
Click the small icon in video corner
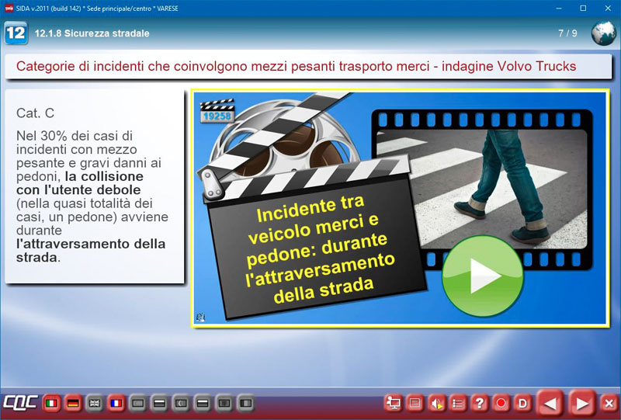point(201,317)
